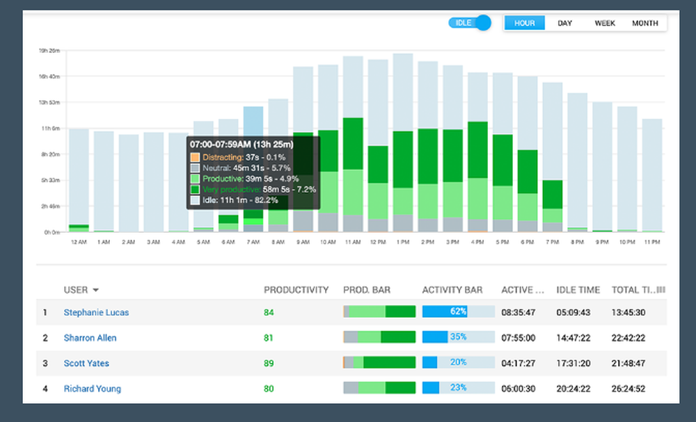This screenshot has width=696, height=422.
Task: Open the USER column sort arrow
Action: [x=95, y=291]
